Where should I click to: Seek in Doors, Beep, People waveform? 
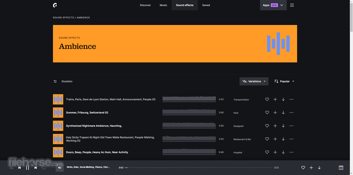coord(189,152)
